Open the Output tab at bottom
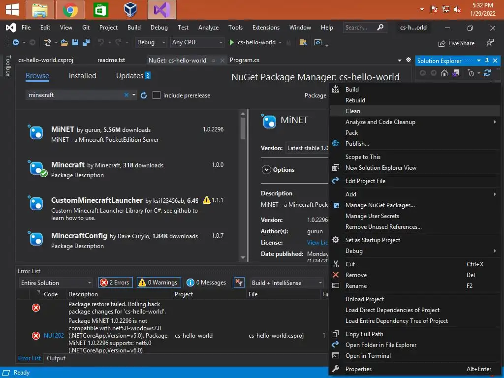This screenshot has height=378, width=504. click(56, 358)
